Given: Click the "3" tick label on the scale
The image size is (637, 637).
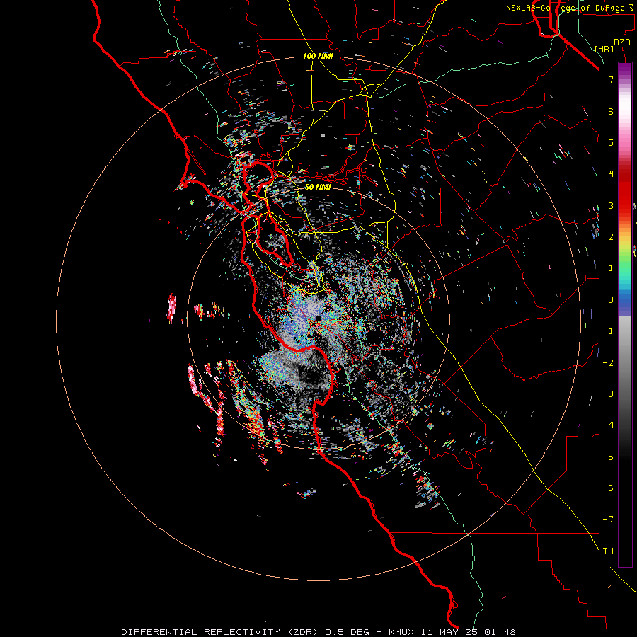Looking at the screenshot, I should click(x=611, y=205).
